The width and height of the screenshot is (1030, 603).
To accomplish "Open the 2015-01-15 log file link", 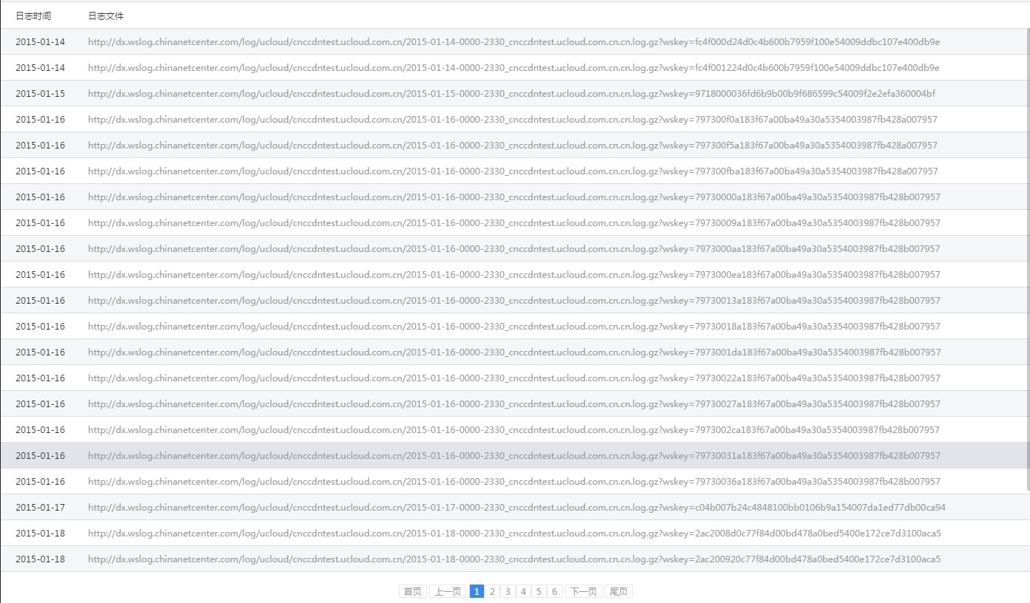I will coord(511,94).
